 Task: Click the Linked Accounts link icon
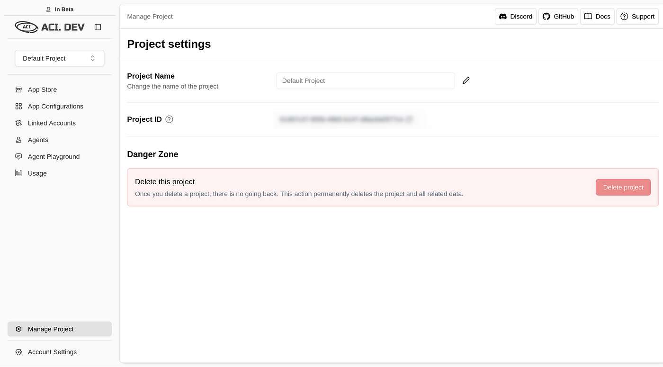(18, 123)
